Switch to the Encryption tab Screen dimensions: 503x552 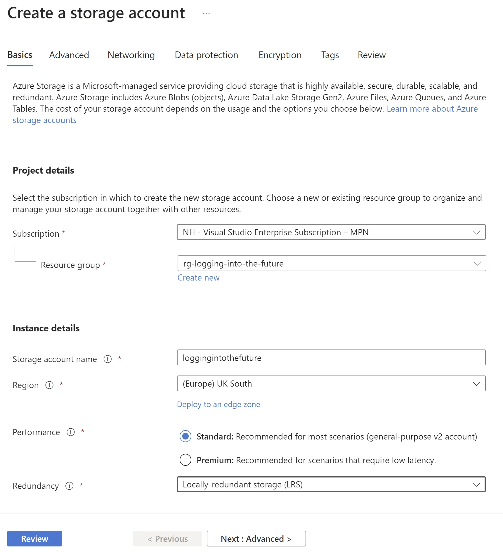click(280, 55)
